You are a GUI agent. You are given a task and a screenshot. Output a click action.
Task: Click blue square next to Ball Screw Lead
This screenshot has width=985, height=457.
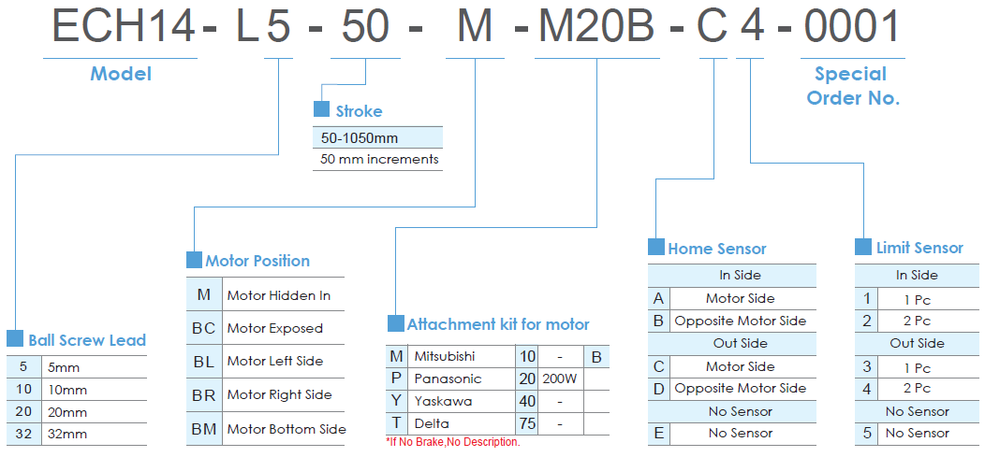click(15, 338)
